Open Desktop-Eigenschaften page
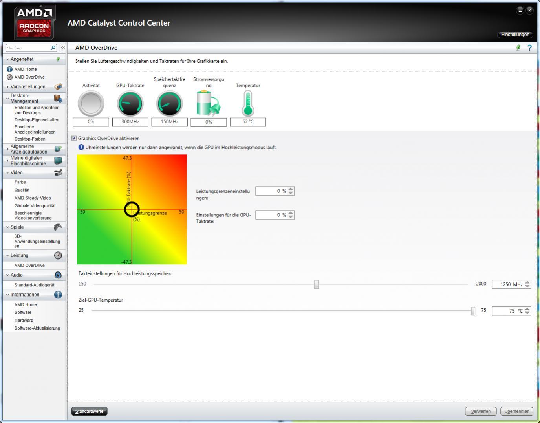Image resolution: width=540 pixels, height=423 pixels. (x=37, y=120)
